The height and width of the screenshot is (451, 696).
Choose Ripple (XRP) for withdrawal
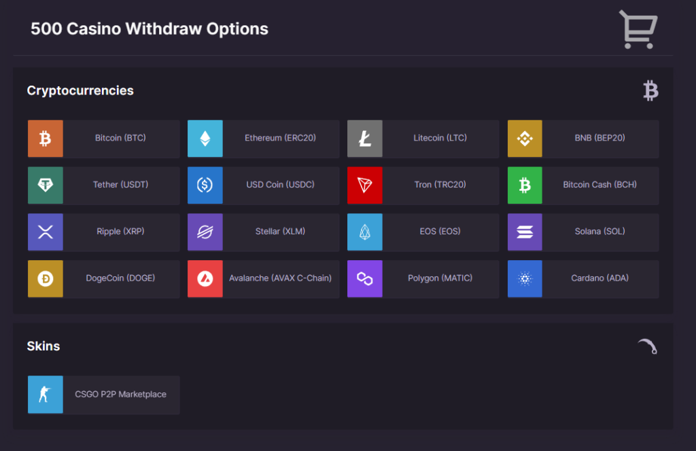[120, 232]
